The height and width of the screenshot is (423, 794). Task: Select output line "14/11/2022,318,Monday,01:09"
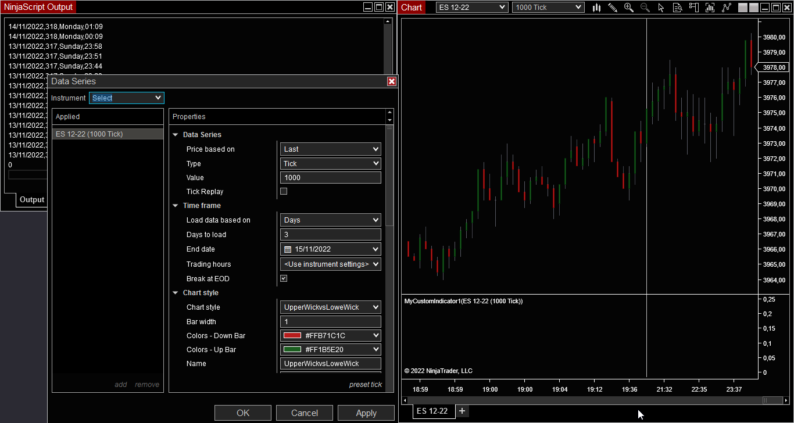56,27
